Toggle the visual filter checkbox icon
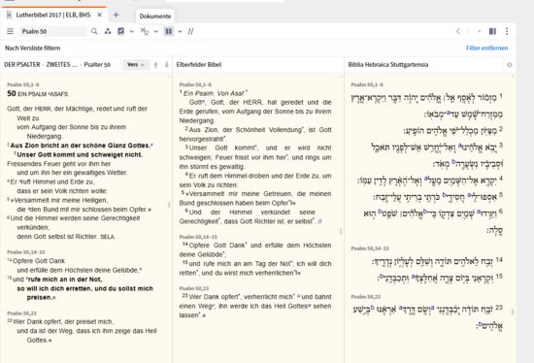534x363 pixels. point(121,31)
